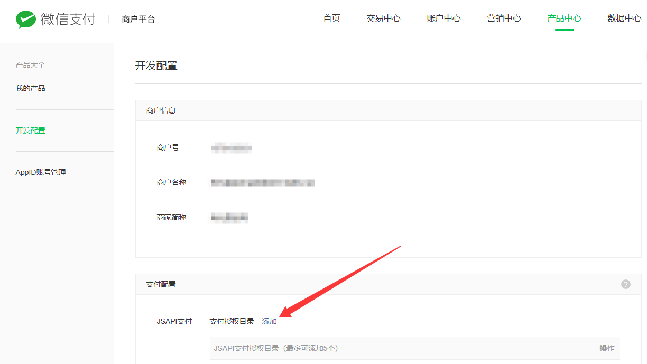Viewport: 647px width, 364px height.
Task: Open 我的产品 in the sidebar
Action: click(x=31, y=88)
